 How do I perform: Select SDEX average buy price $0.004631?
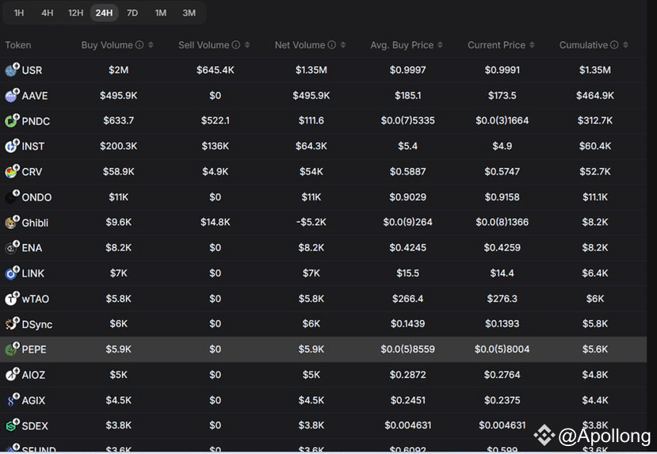pos(407,425)
